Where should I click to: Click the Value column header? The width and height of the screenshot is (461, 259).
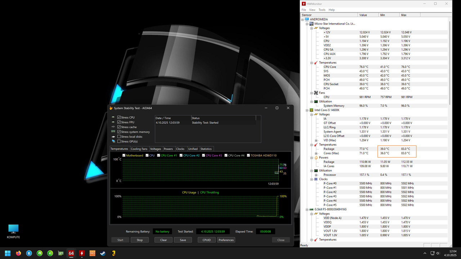(368, 15)
